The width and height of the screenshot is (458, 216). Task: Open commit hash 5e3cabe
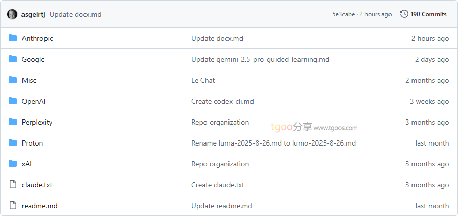tap(343, 14)
